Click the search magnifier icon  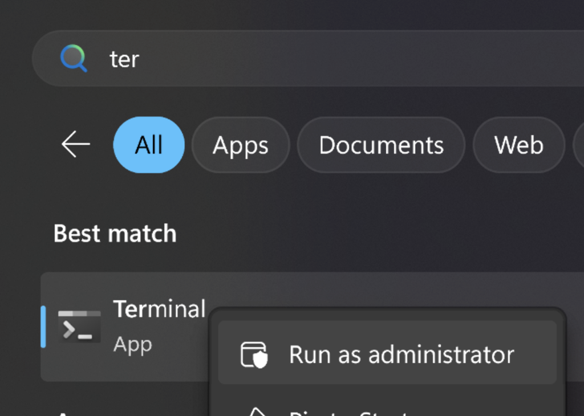[x=74, y=59]
